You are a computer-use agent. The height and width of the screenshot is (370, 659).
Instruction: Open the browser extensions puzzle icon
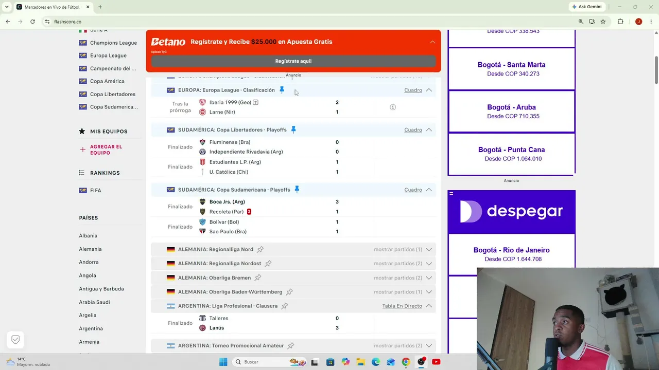pyautogui.click(x=620, y=22)
